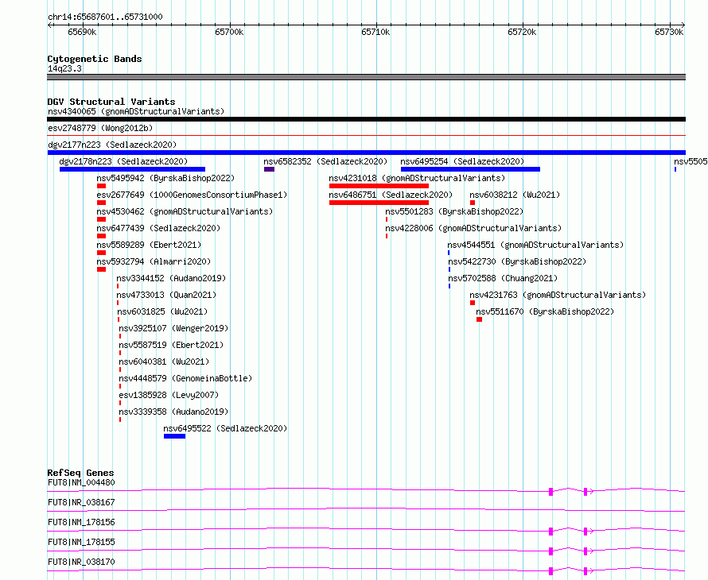Click the red bar under nsv4231018
The image size is (708, 580).
pyautogui.click(x=379, y=186)
